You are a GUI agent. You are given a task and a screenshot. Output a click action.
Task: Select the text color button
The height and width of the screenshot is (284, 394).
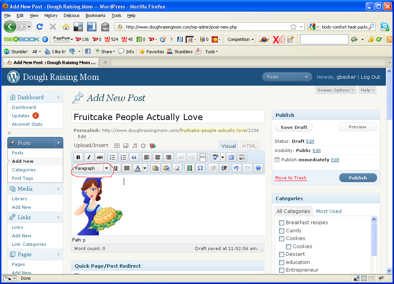point(138,168)
